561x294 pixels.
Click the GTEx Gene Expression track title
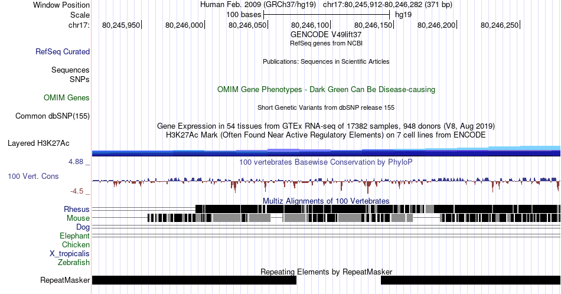[326, 126]
